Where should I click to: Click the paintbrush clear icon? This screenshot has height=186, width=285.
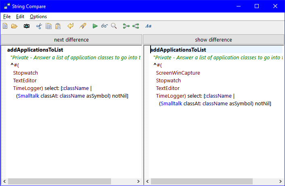82,26
